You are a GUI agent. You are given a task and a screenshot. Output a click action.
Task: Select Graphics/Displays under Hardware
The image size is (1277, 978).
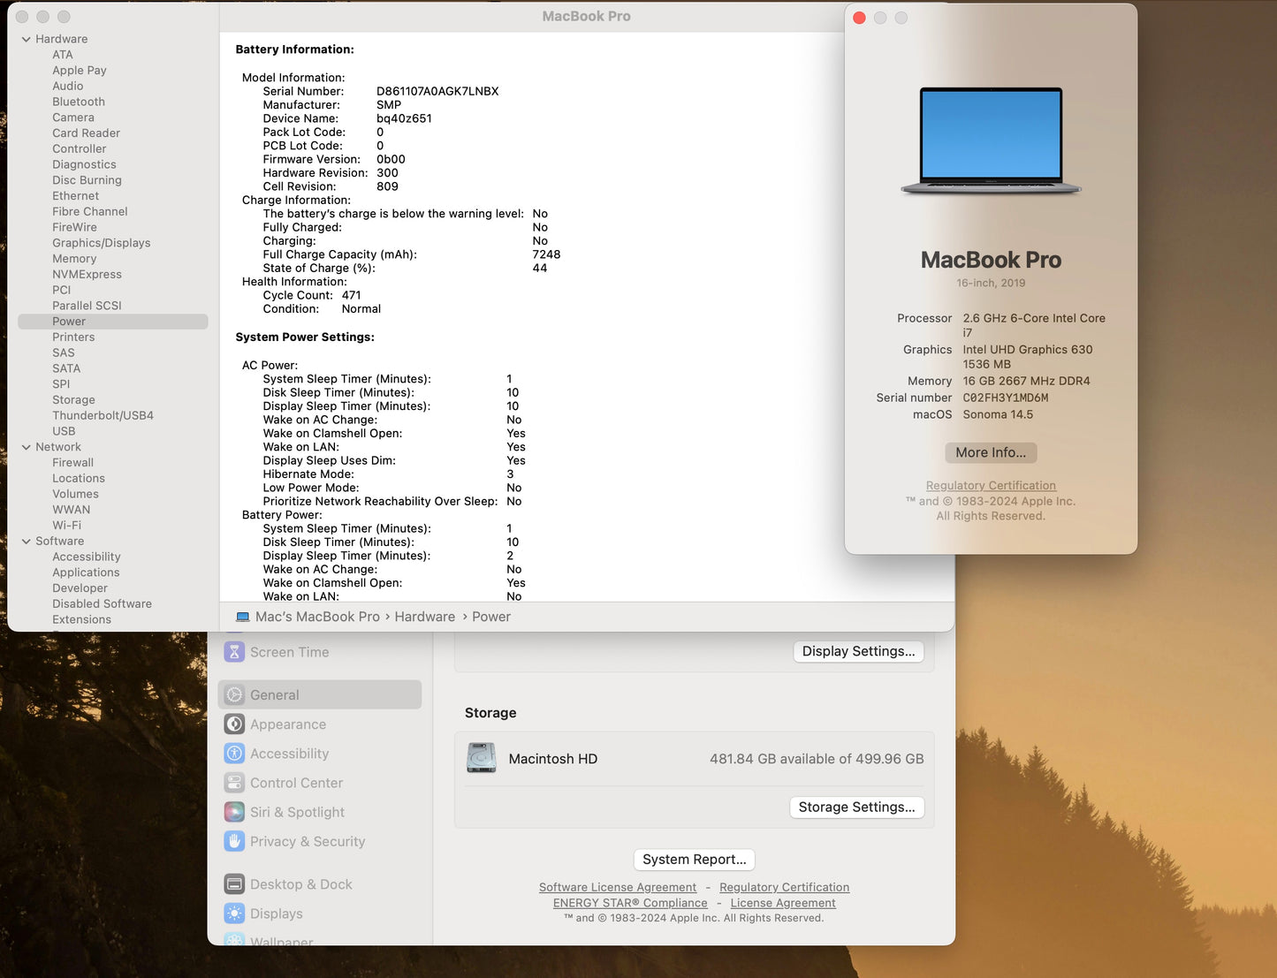coord(101,242)
